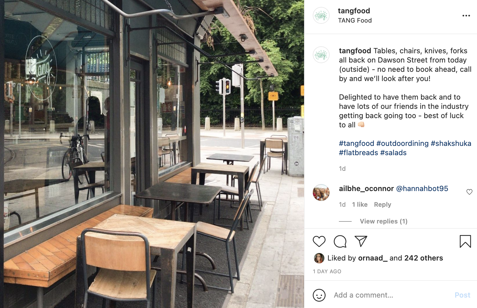The height and width of the screenshot is (308, 477).
Task: Open the #shakshuka hashtag
Action: (451, 144)
